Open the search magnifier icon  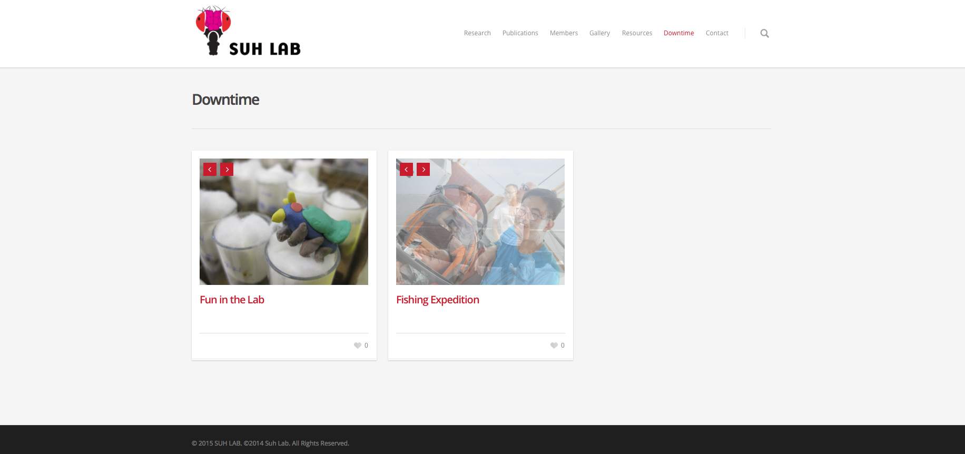click(764, 33)
